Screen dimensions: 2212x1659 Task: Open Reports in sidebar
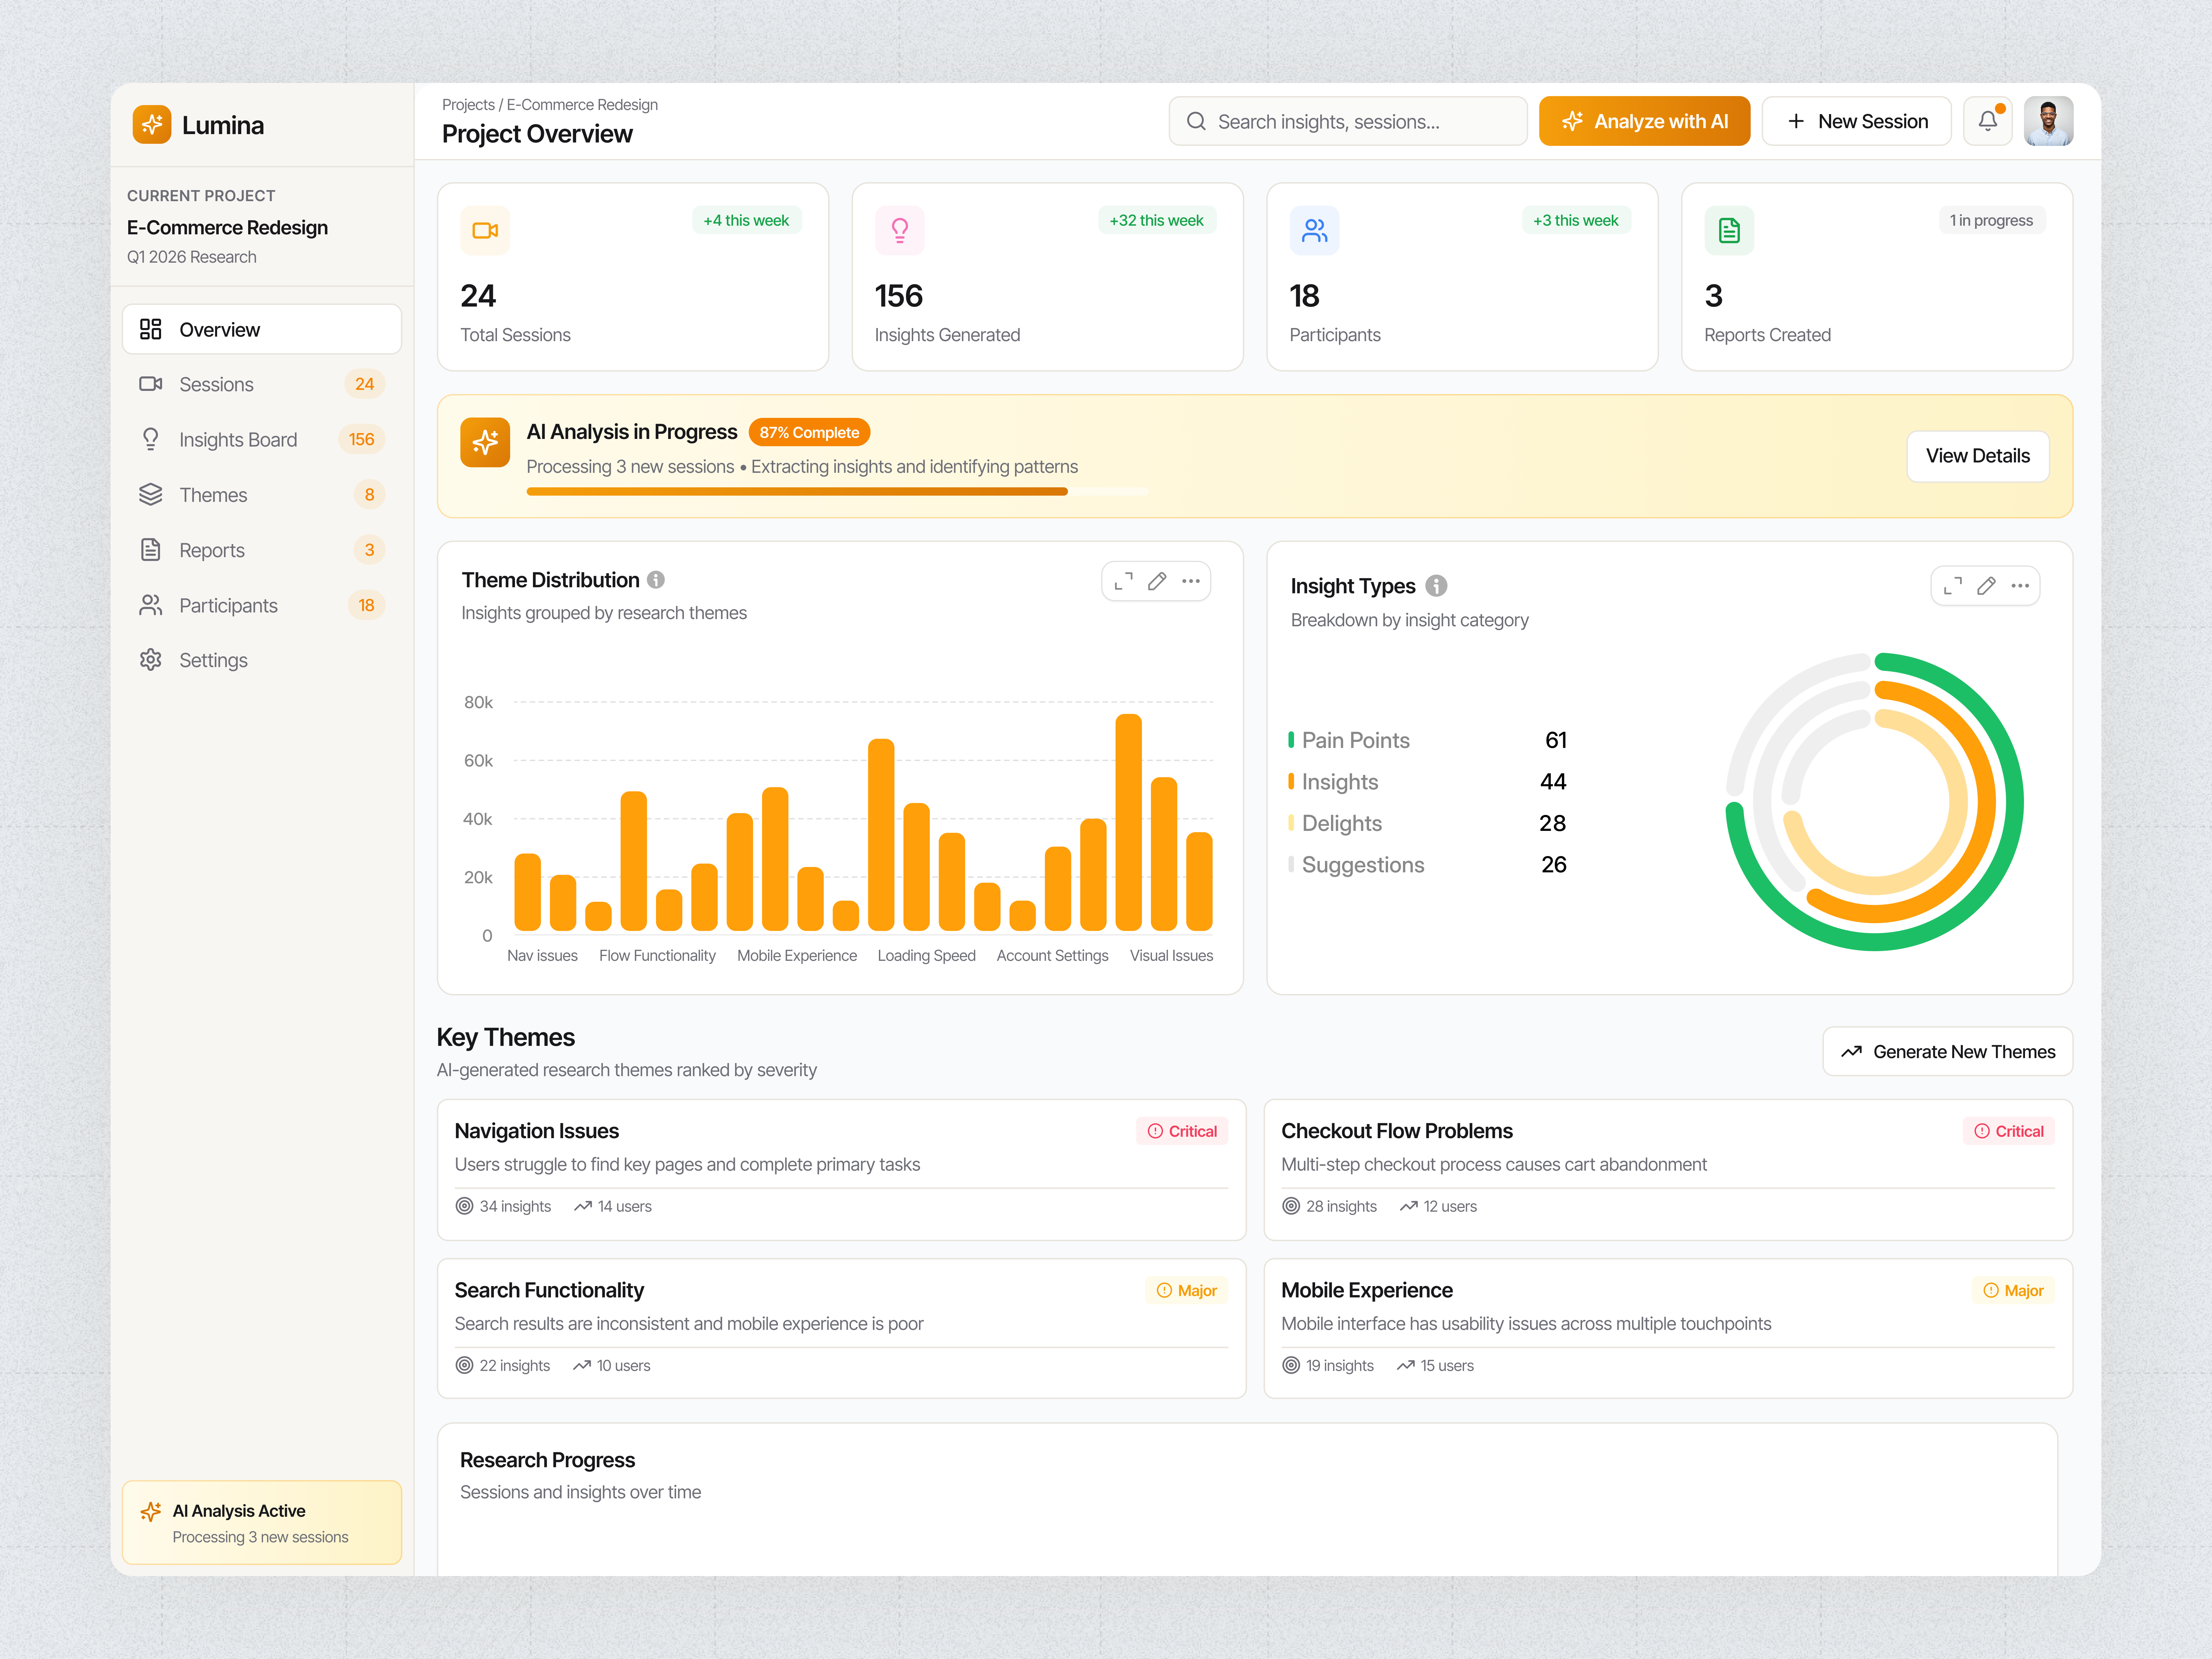(262, 550)
